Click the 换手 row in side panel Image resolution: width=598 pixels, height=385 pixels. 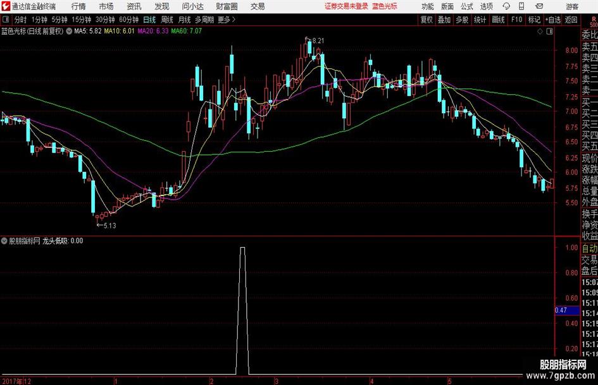[x=590, y=214]
